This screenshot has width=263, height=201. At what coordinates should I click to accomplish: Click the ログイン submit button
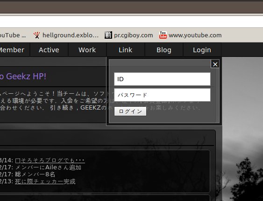pos(130,111)
